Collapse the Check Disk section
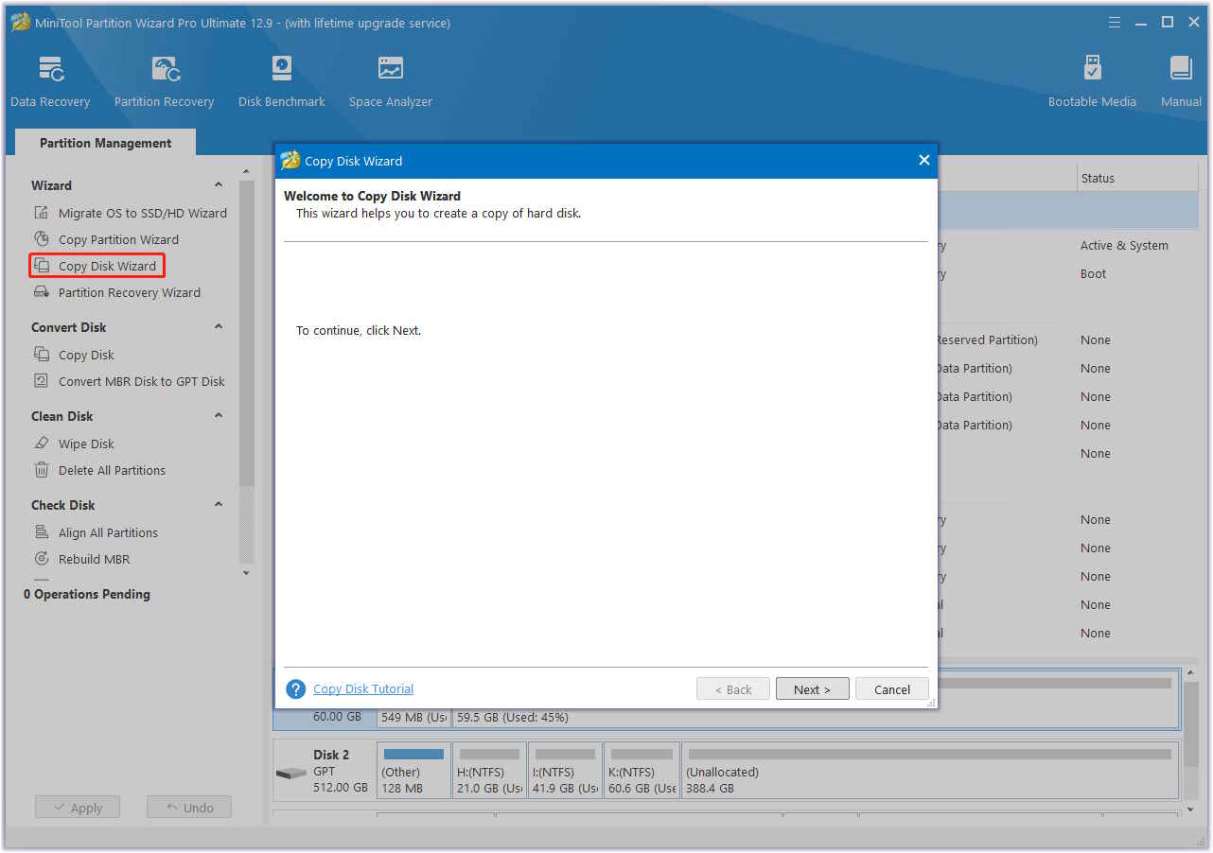 pos(219,505)
